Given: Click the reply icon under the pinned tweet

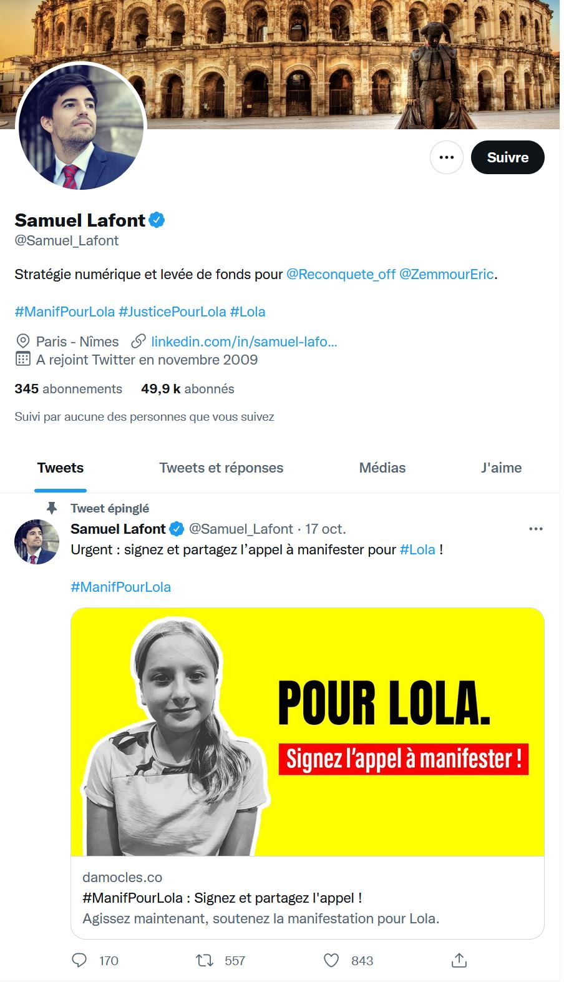Looking at the screenshot, I should point(79,960).
